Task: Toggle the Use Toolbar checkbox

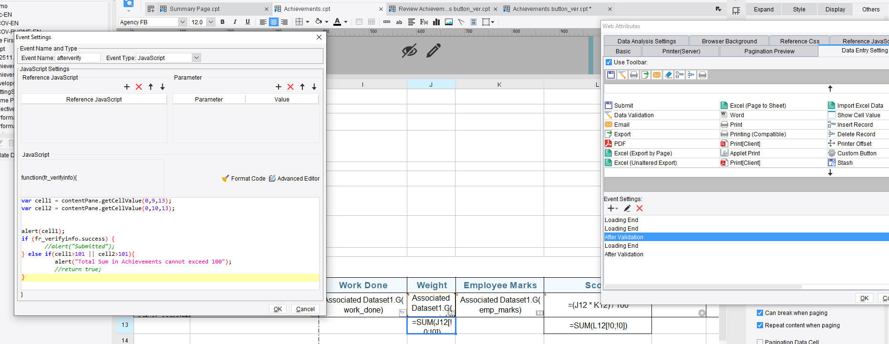Action: [x=609, y=62]
